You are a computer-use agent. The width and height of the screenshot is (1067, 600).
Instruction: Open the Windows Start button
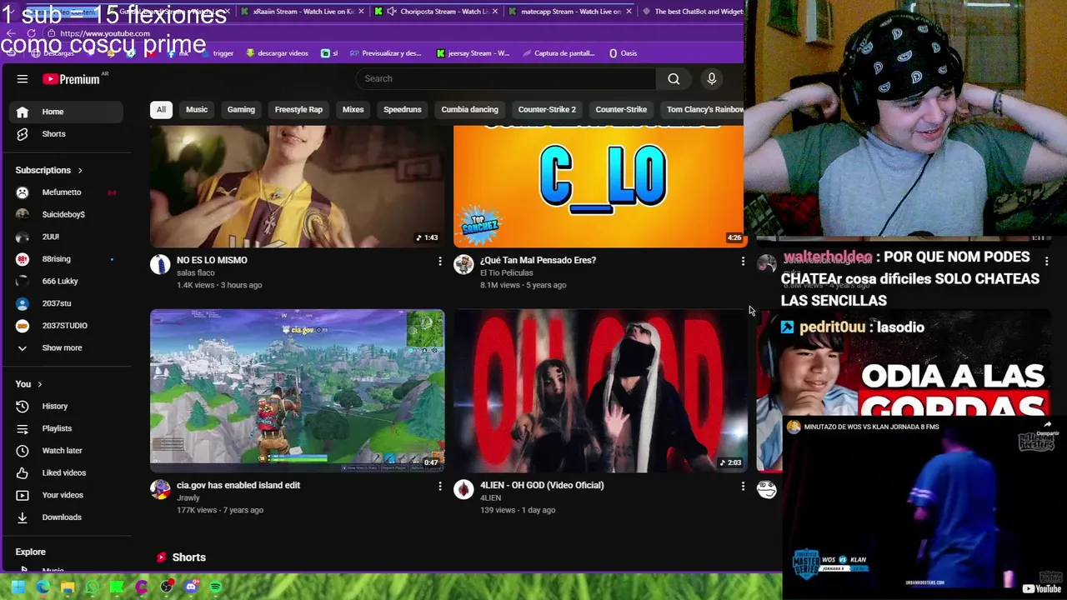(18, 587)
